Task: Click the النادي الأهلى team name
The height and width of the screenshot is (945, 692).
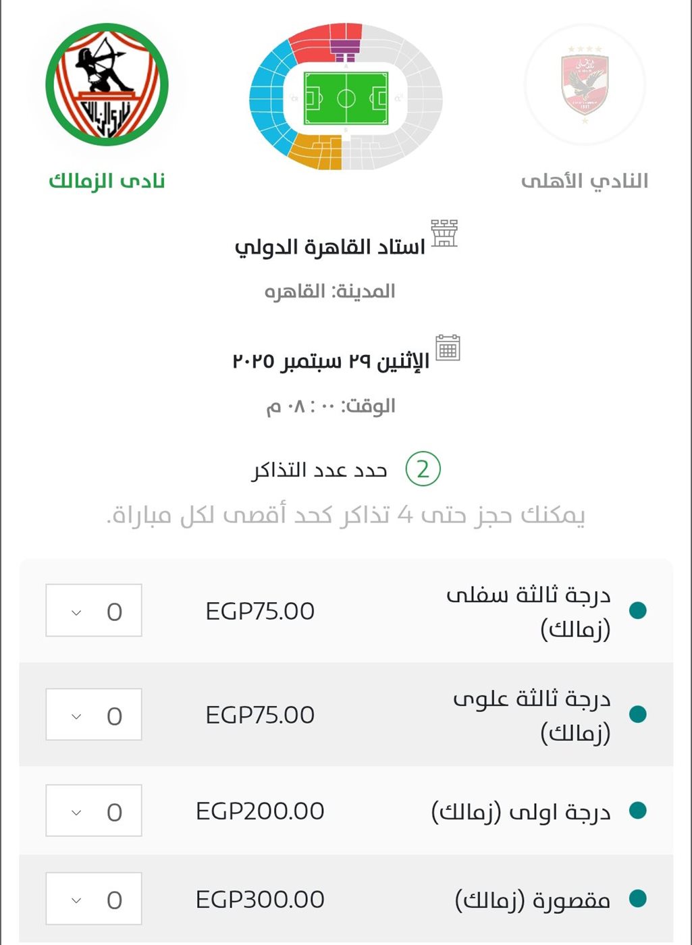Action: point(585,181)
